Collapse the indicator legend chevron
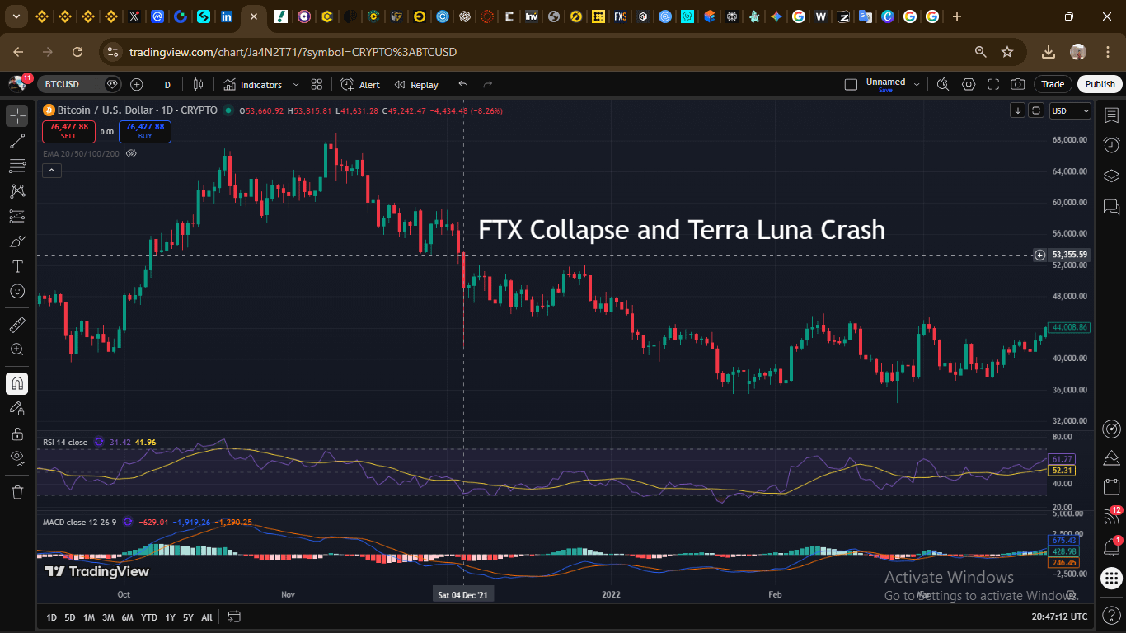The image size is (1126, 633). click(51, 171)
